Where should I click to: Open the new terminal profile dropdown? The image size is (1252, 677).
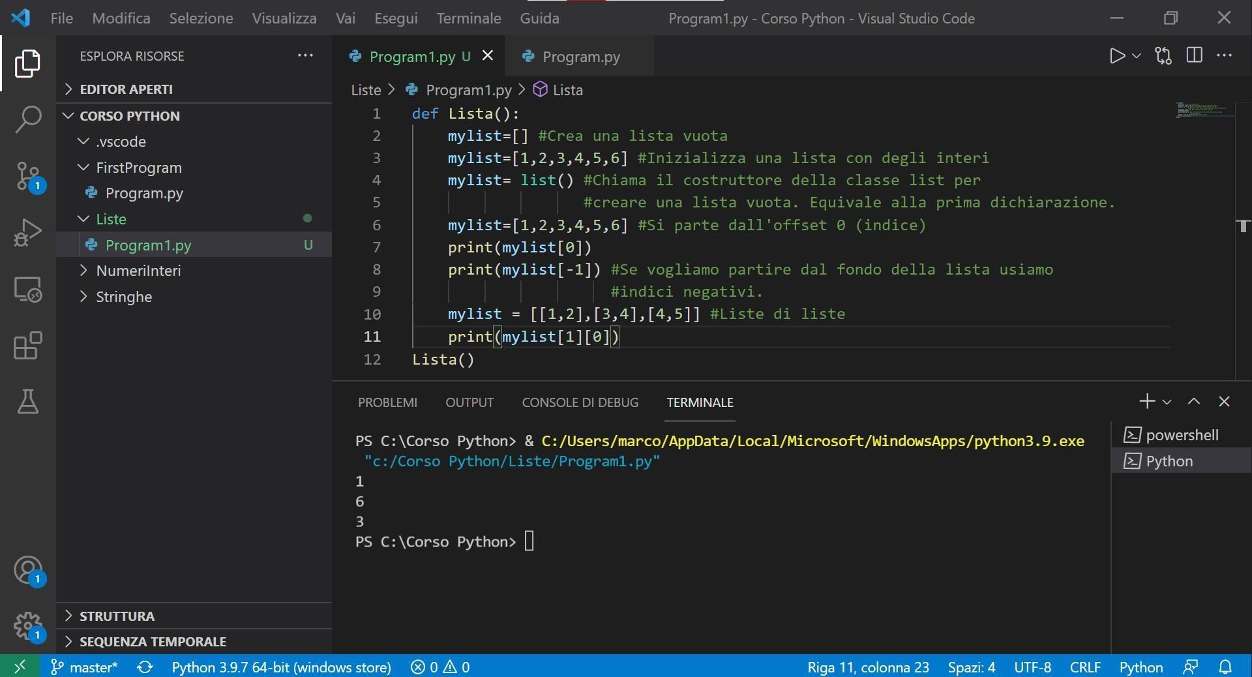[1167, 402]
